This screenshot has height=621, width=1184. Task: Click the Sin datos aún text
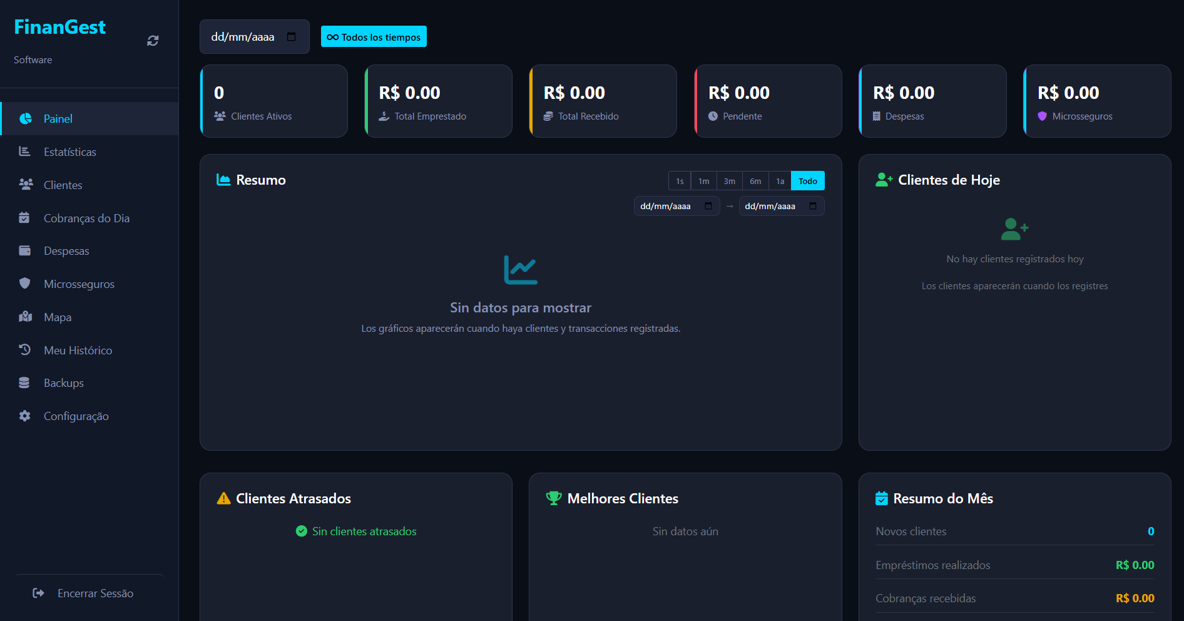685,531
